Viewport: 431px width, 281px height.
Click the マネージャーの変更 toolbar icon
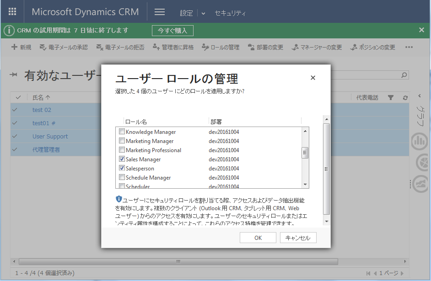295,47
